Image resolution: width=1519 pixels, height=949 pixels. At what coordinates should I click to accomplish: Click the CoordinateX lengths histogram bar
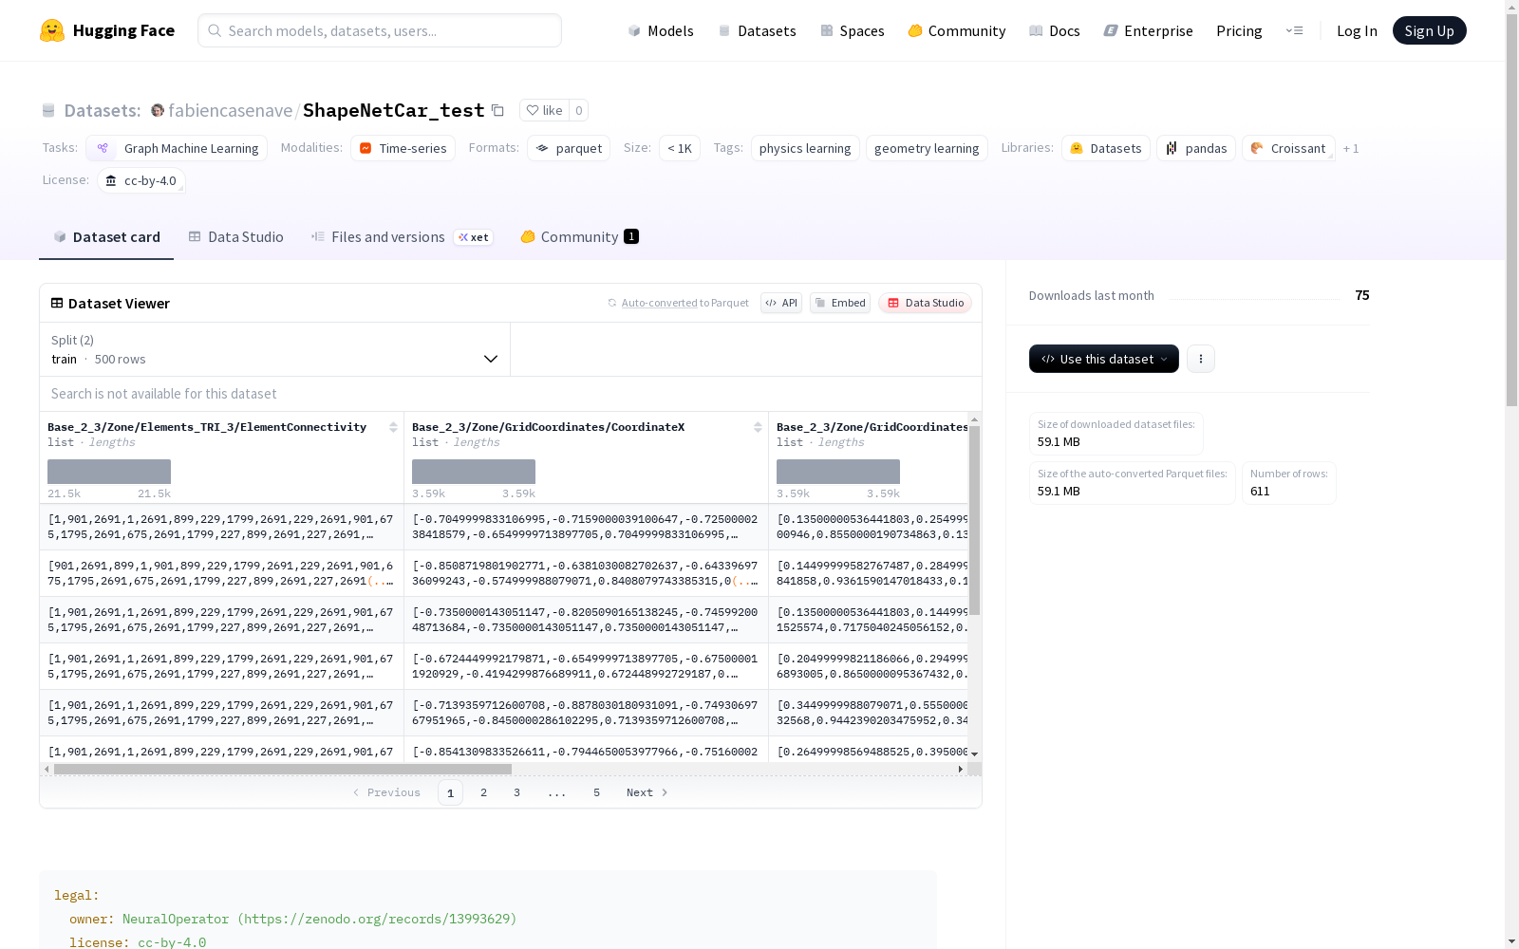pyautogui.click(x=474, y=472)
